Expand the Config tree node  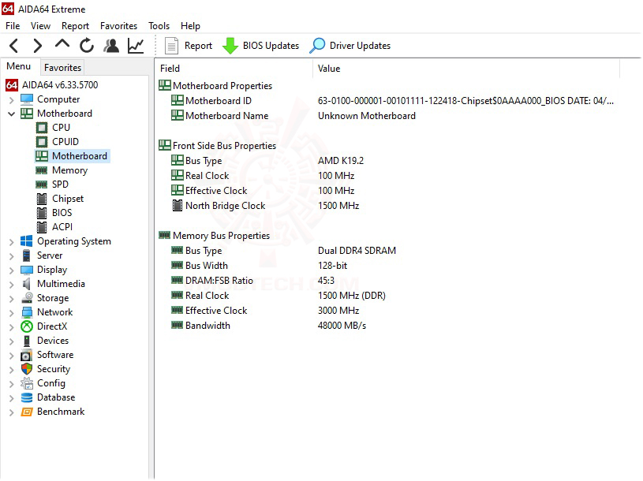click(12, 384)
